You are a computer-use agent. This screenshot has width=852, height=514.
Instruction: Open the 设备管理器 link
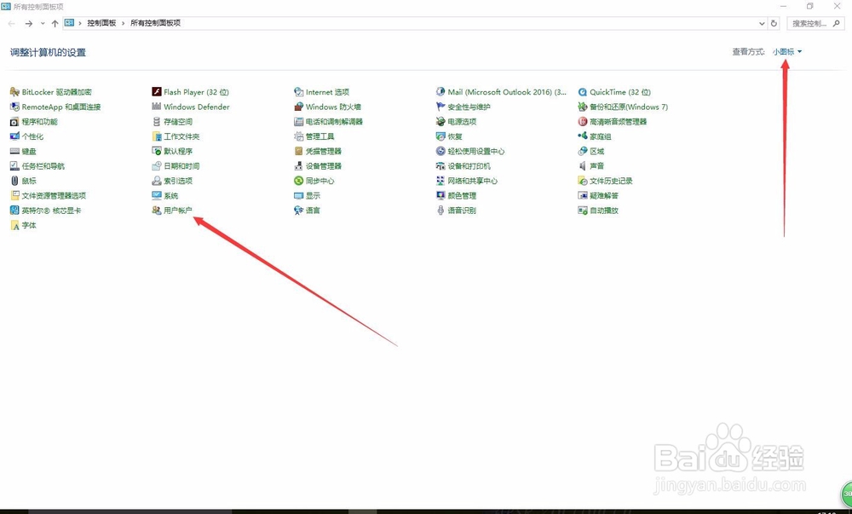click(323, 166)
